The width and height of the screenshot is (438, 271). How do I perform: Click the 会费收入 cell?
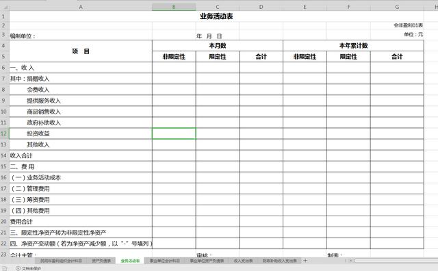[81, 90]
